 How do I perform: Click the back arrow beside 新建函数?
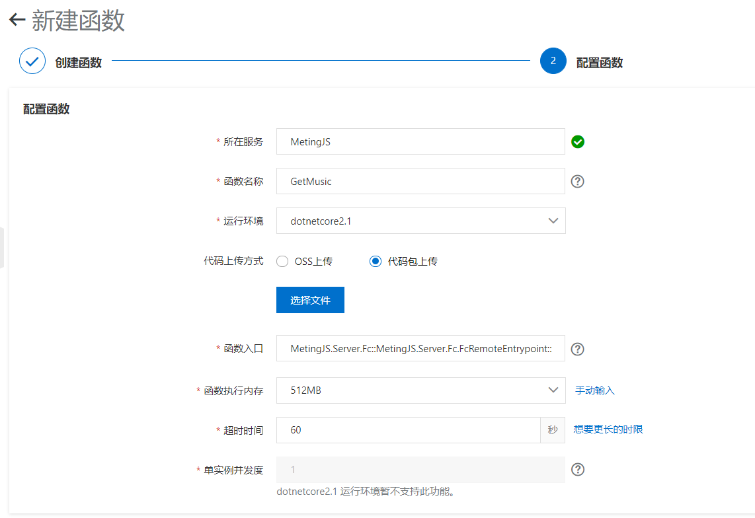15,21
